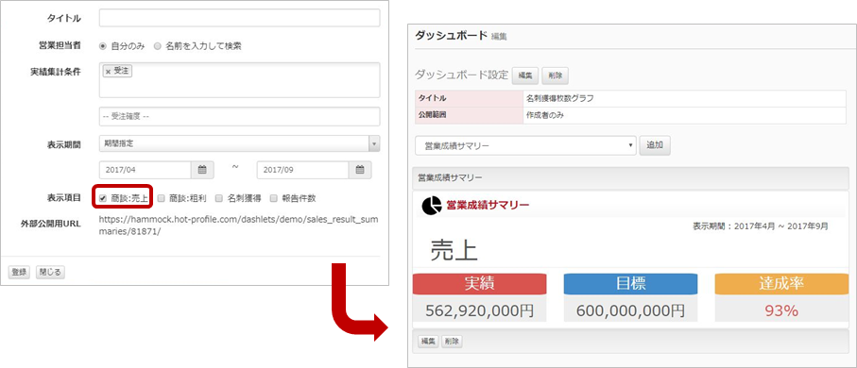857x368 pixels.
Task: Click 閉じる button
Action: pyautogui.click(x=50, y=273)
